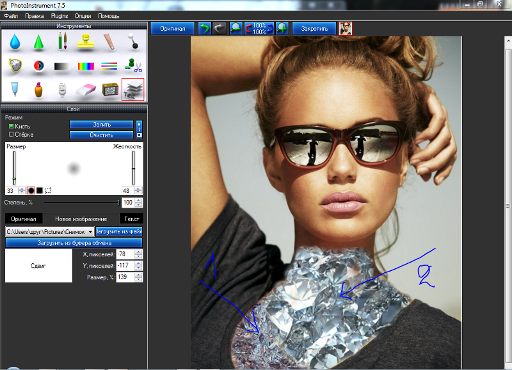512x370 pixels.
Task: Click the Y пикселей value field
Action: [x=125, y=266]
